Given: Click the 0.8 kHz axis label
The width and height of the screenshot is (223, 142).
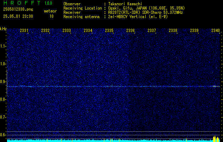Looking at the screenshot, I should coord(3,99).
